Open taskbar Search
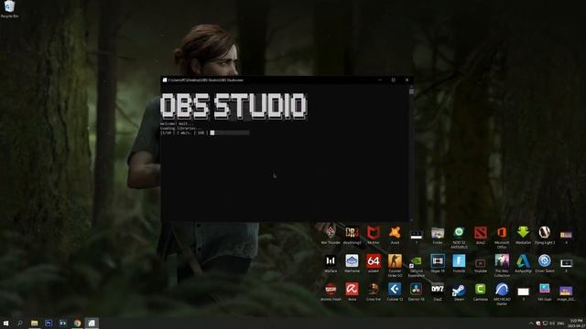 [x=20, y=323]
